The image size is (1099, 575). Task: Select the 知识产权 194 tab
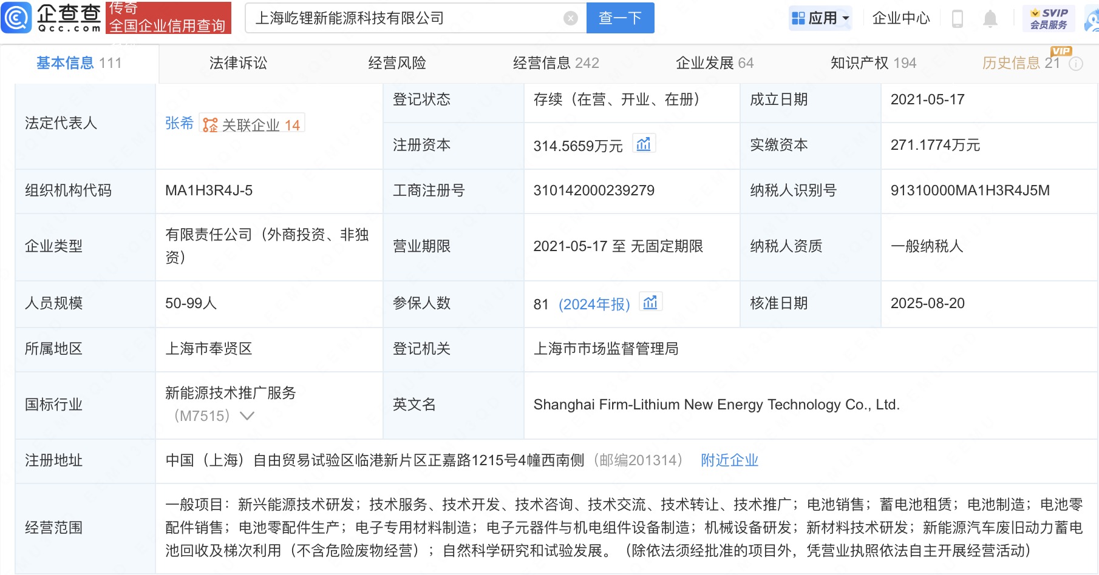[x=874, y=63]
